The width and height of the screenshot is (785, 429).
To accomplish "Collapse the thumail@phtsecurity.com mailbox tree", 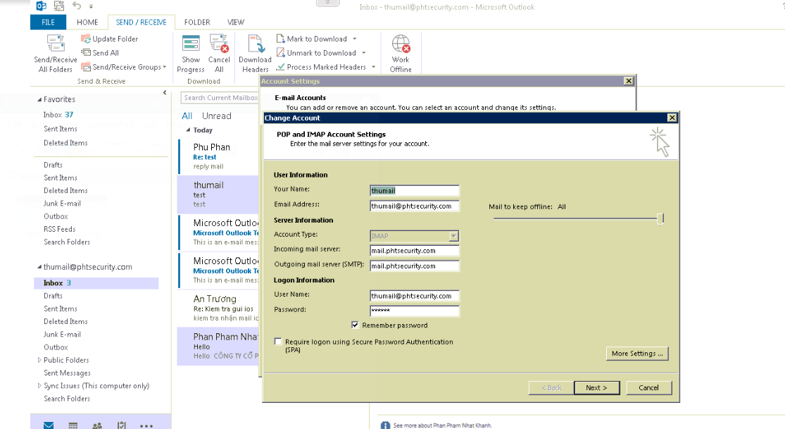I will click(39, 266).
